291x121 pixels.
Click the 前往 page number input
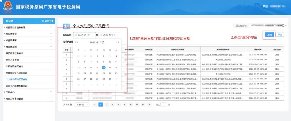[x=164, y=105]
